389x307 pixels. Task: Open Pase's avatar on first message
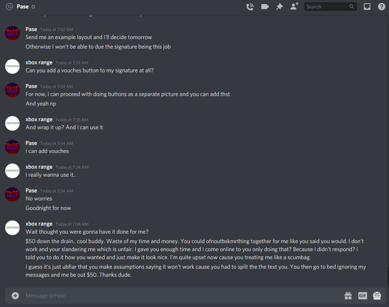point(12,33)
